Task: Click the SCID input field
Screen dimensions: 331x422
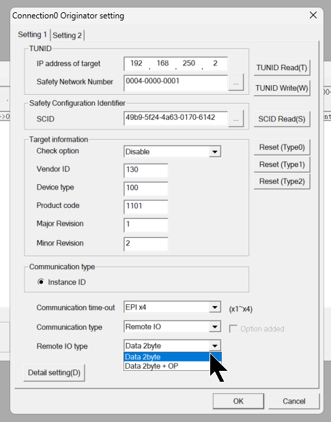Action: [176, 119]
